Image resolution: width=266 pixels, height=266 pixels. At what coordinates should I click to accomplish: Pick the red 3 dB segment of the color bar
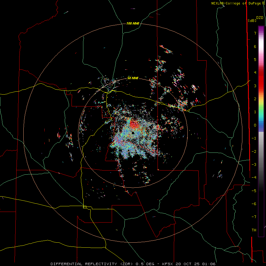point(261,86)
